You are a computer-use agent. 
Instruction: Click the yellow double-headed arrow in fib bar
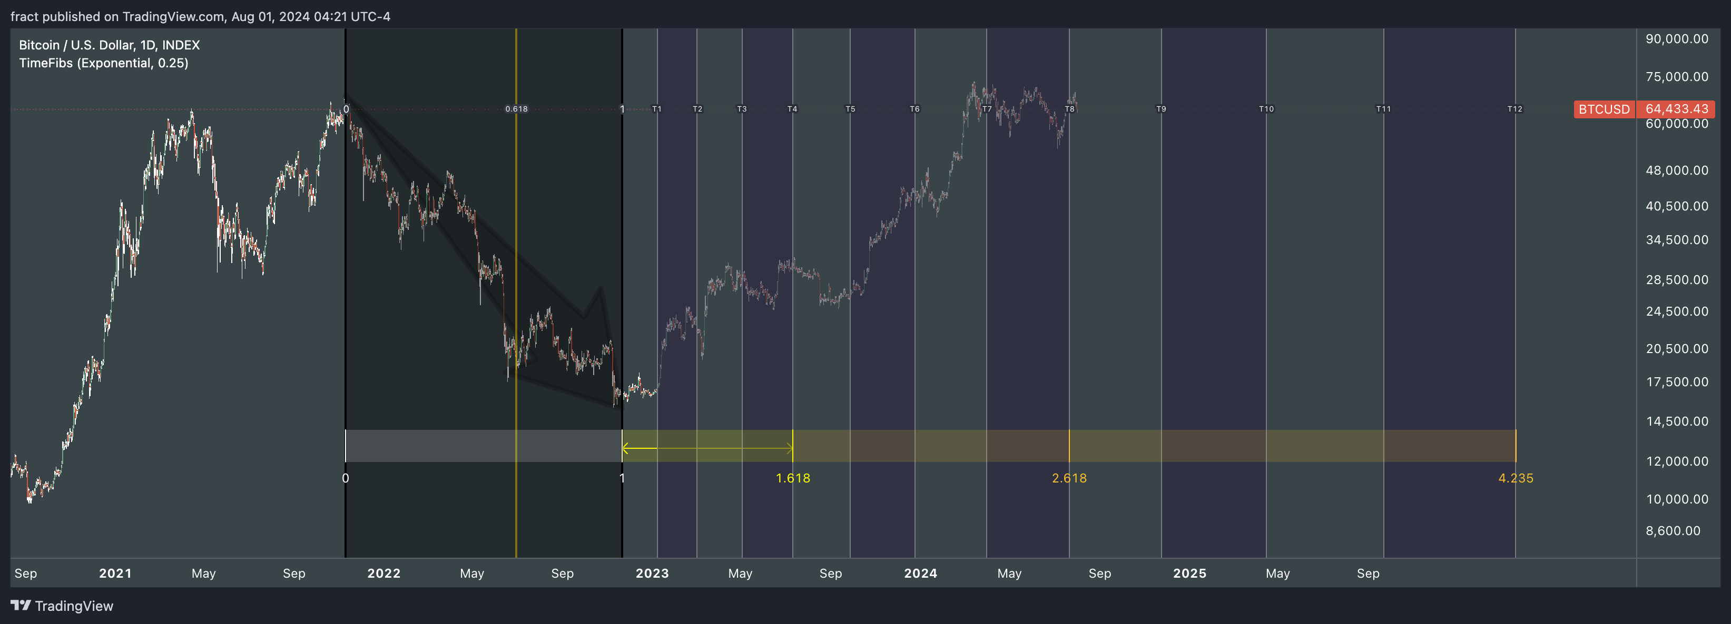(x=707, y=448)
